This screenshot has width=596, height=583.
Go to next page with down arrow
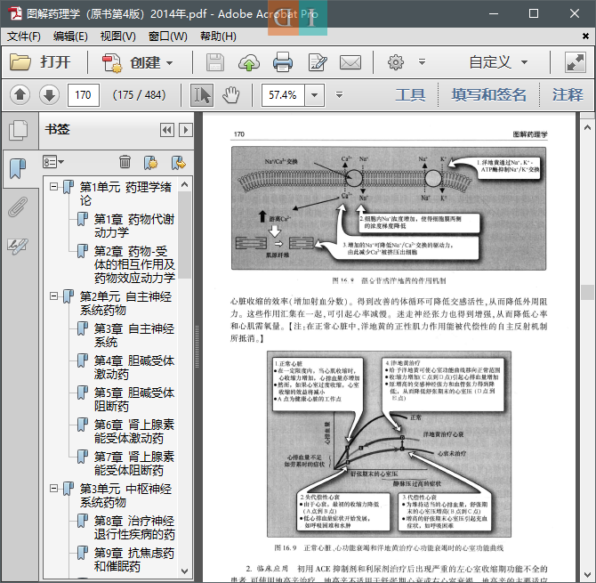point(49,94)
